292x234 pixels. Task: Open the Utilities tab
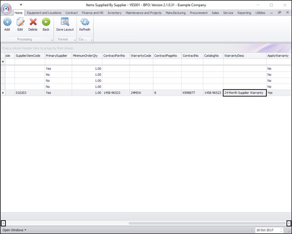[x=260, y=13]
